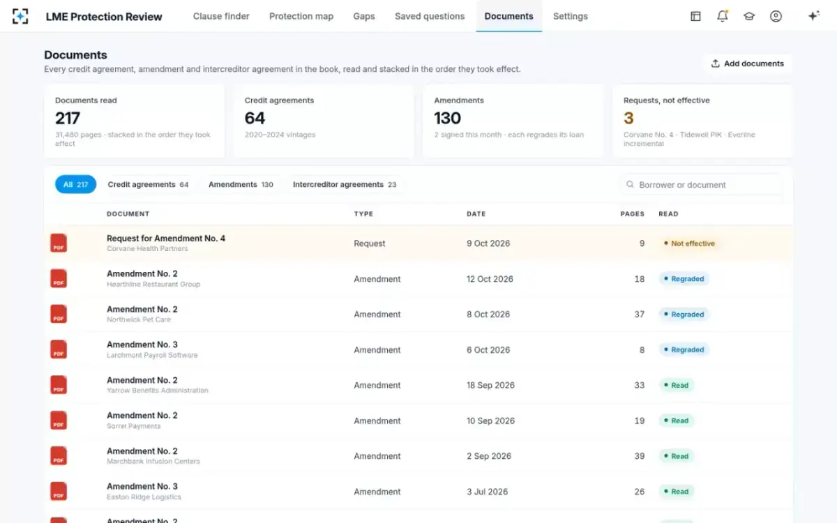Click PDF icon for Yarrow Benefits Administration amendment

59,385
